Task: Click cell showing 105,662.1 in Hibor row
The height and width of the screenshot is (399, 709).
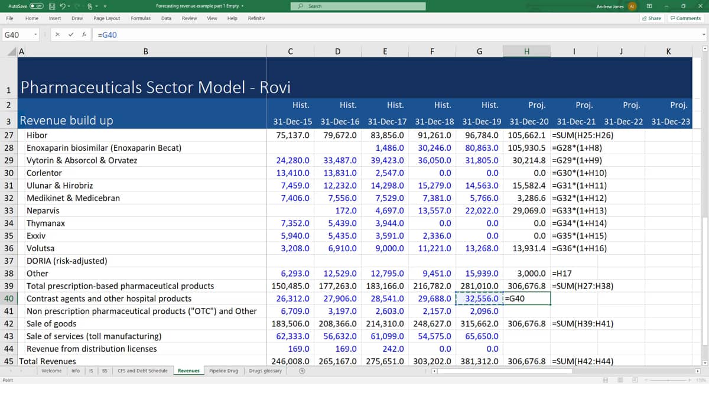Action: tap(528, 135)
